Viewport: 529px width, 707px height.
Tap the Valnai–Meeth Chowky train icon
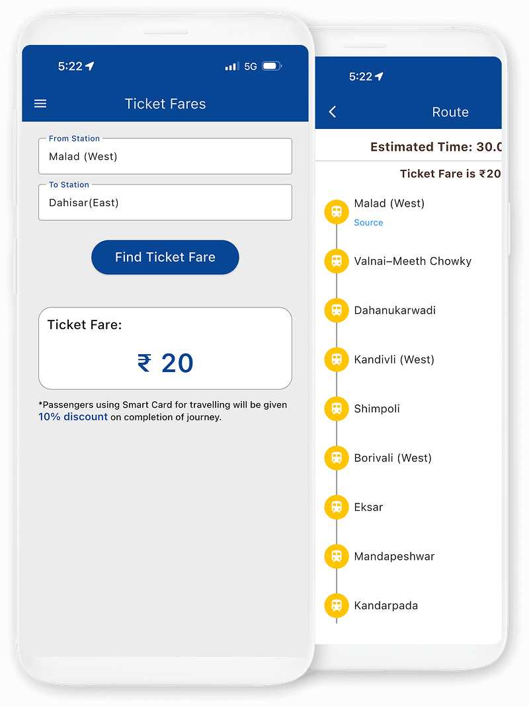(x=337, y=261)
